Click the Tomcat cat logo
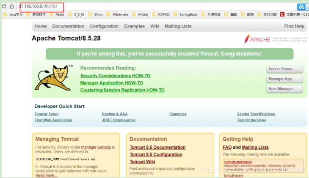 click(x=54, y=78)
